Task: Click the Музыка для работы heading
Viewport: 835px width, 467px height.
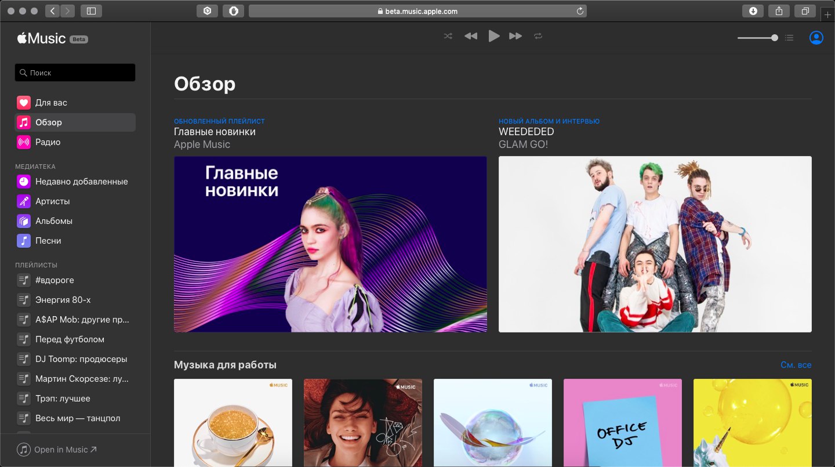Action: click(x=225, y=365)
